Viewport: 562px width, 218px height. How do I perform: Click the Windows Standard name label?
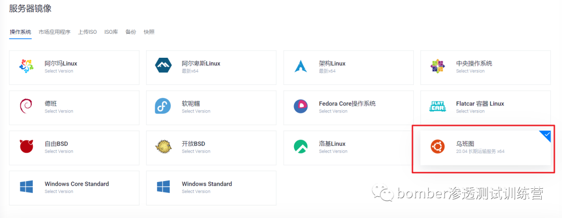[207, 184]
